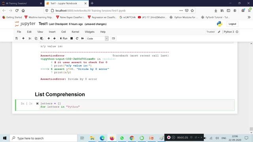Screen dimensions: 253x142
Task: Click the Jupyter logo
Action: pos(25,24)
